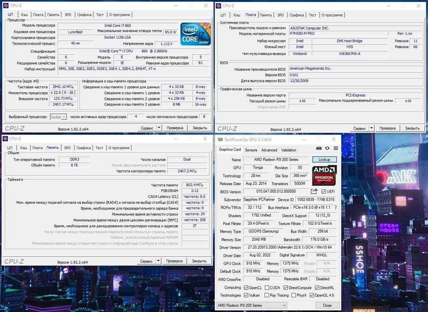This screenshot has height=312, width=428.
Task: Click the Tonga GPU value
Action: [258, 168]
